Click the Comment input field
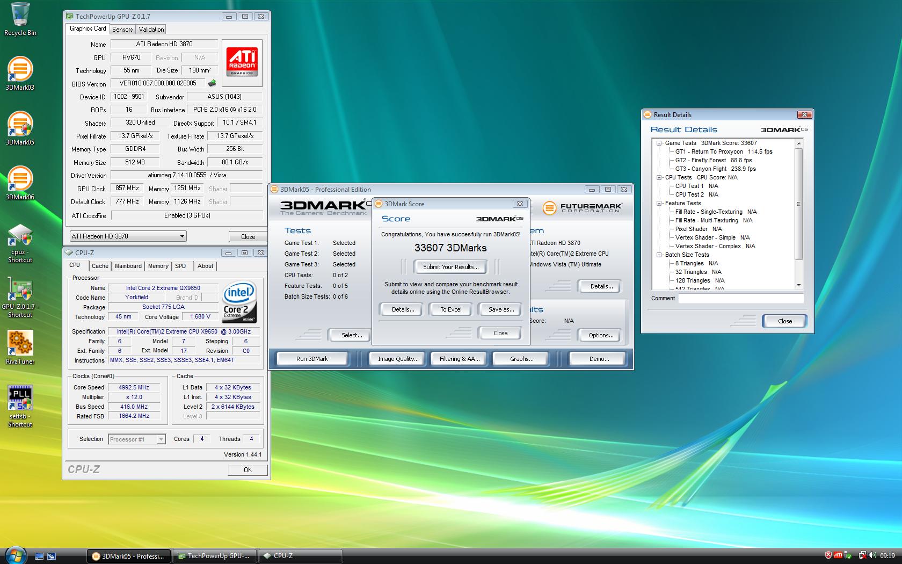This screenshot has width=902, height=564. click(x=741, y=299)
